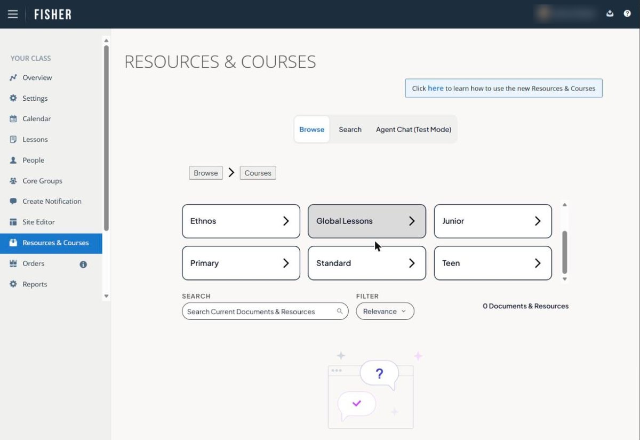Switch to Agent Chat (Test Mode) tab
This screenshot has height=440, width=640.
coord(413,130)
